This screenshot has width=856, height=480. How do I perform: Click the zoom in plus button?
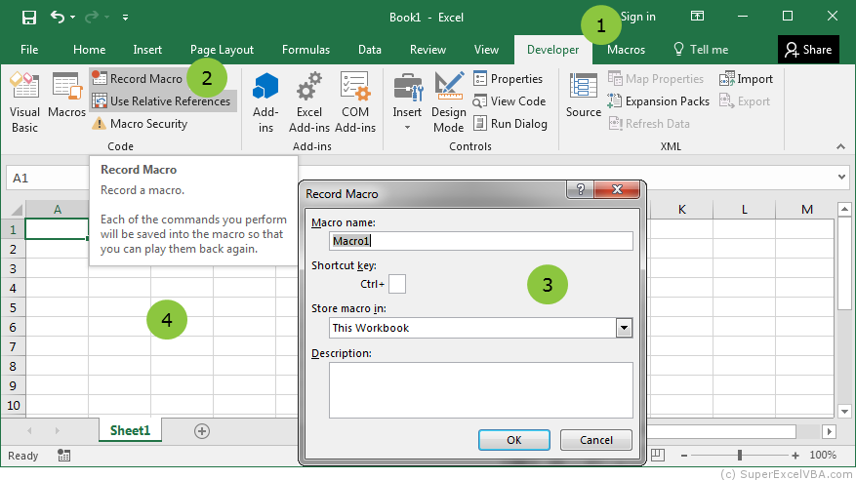tap(795, 455)
